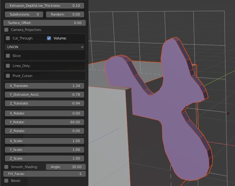235x186 pixels.
Task: Enable the Camera_Projection checkbox
Action: [6, 30]
